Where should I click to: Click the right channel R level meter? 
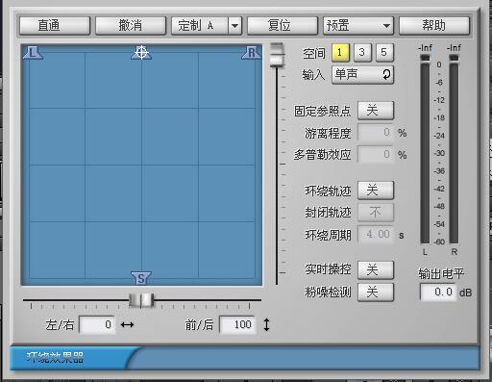[x=454, y=149]
